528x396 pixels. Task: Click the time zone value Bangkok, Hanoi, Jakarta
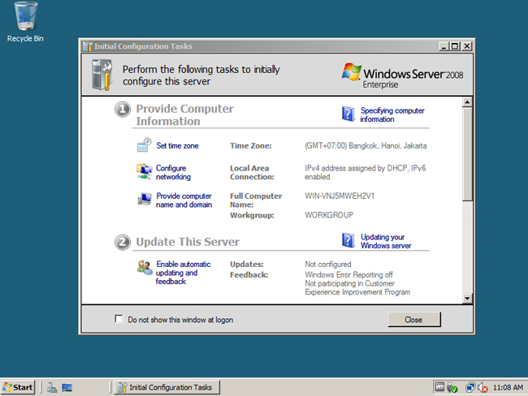point(366,146)
